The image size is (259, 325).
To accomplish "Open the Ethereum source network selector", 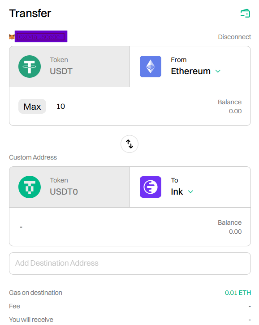I will pos(190,67).
